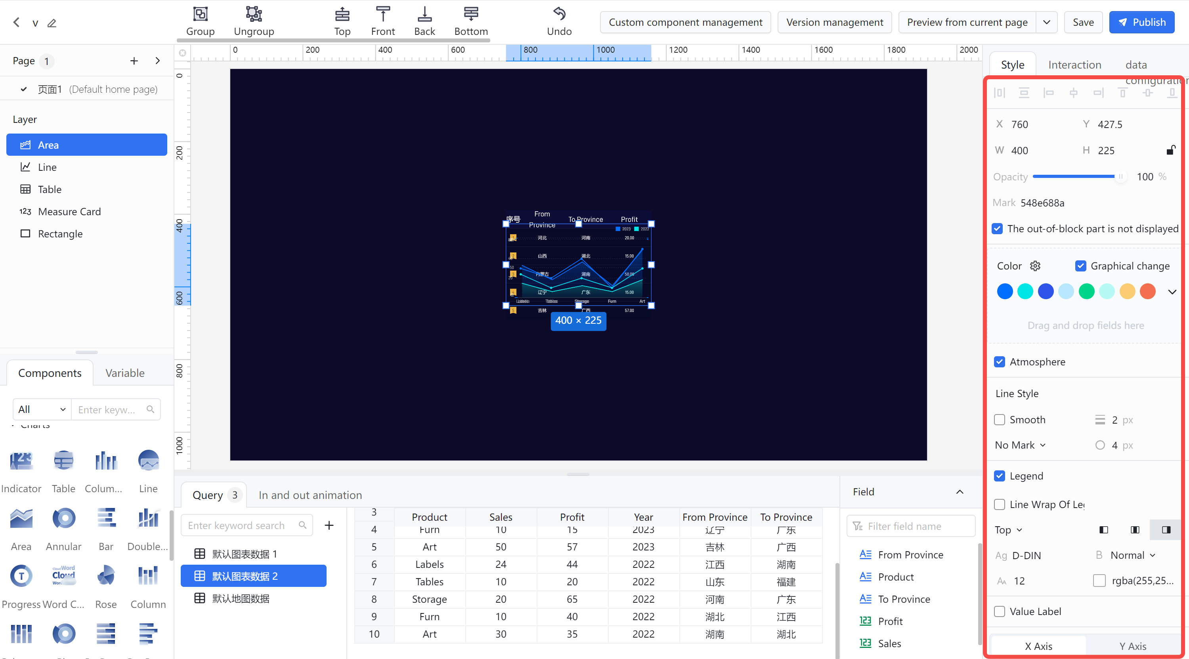Viewport: 1189px width, 659px height.
Task: Click the Save button
Action: 1083,22
